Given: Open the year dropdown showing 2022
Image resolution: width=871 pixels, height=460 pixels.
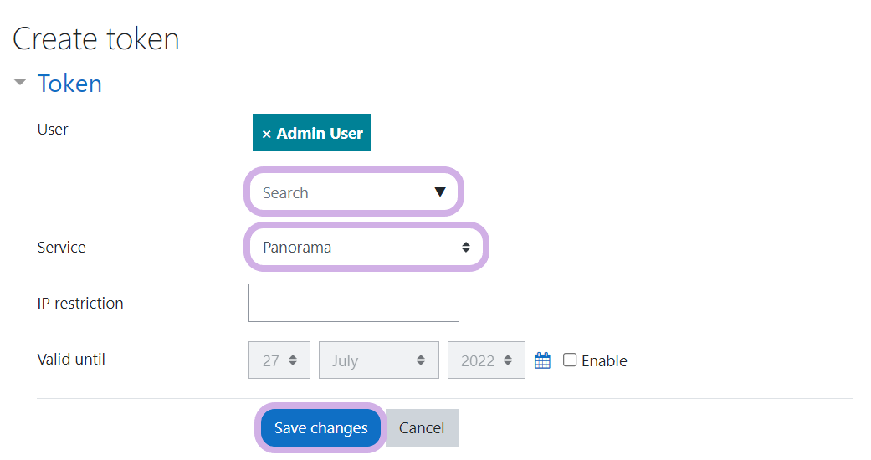Looking at the screenshot, I should 486,360.
